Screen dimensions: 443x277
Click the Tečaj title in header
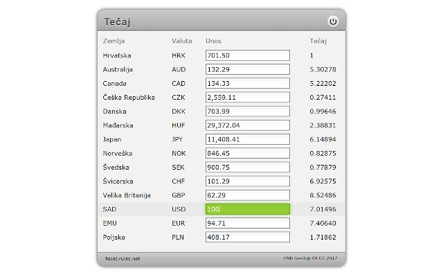(117, 22)
